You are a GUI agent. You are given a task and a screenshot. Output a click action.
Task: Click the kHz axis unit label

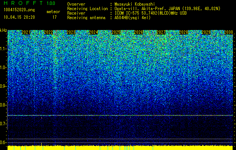click(x=3, y=30)
